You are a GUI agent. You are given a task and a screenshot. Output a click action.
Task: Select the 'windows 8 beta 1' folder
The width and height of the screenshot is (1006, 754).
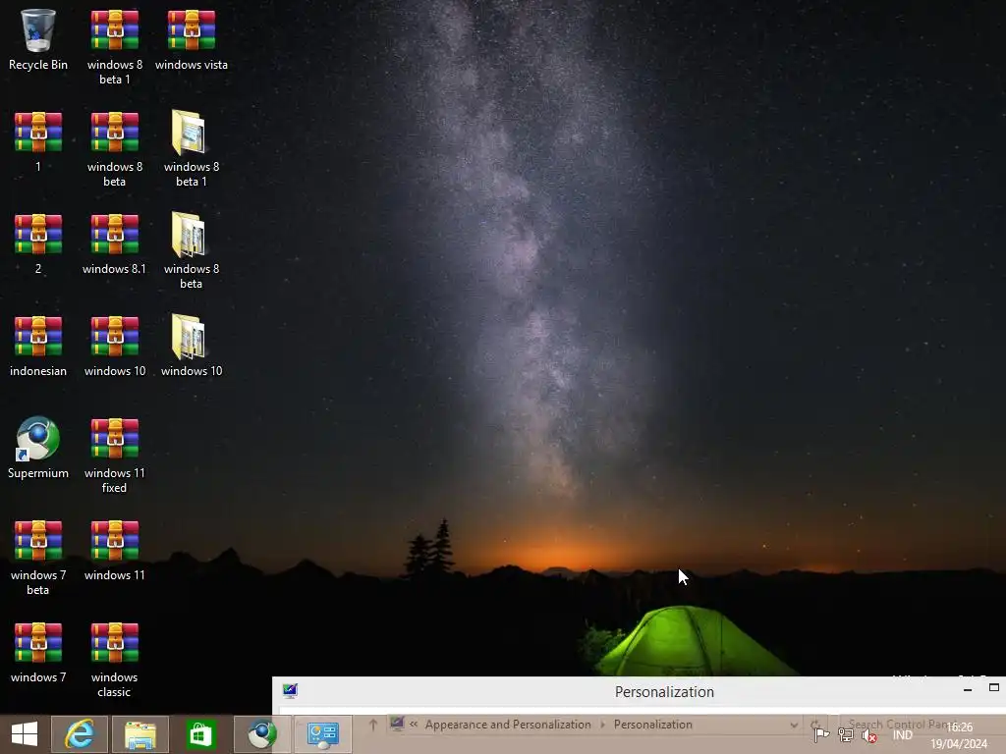pyautogui.click(x=192, y=149)
